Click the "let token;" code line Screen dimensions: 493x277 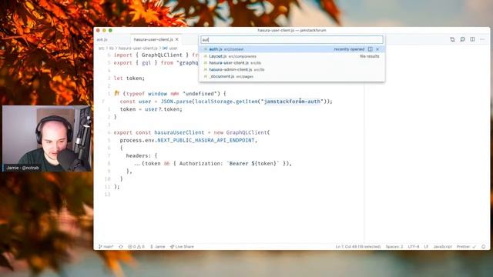[x=129, y=78]
